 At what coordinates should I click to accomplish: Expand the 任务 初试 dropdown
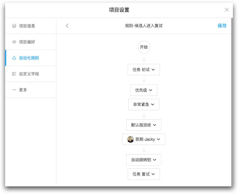click(x=144, y=70)
